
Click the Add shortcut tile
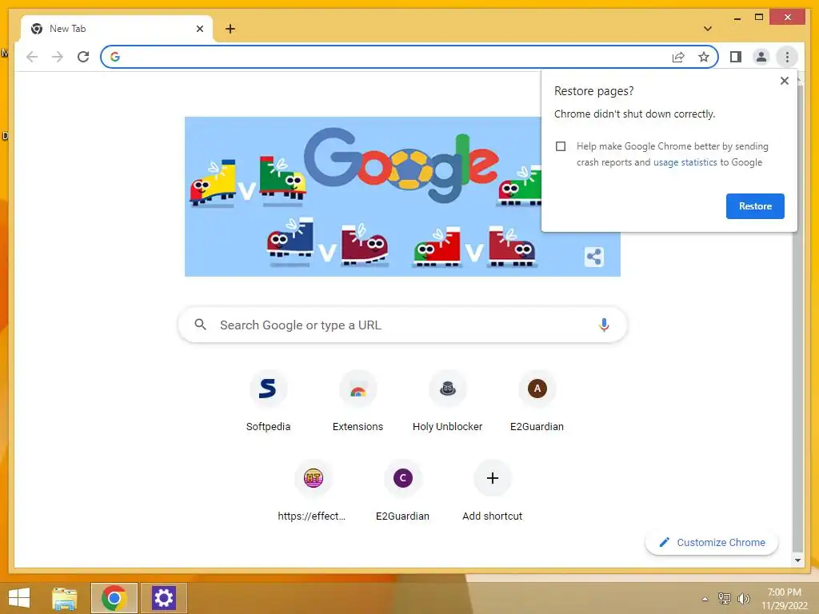coord(492,492)
